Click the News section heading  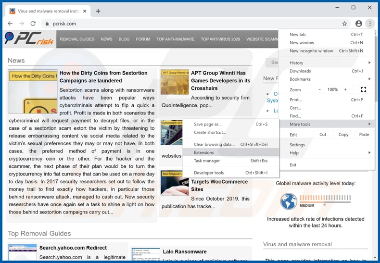point(16,60)
